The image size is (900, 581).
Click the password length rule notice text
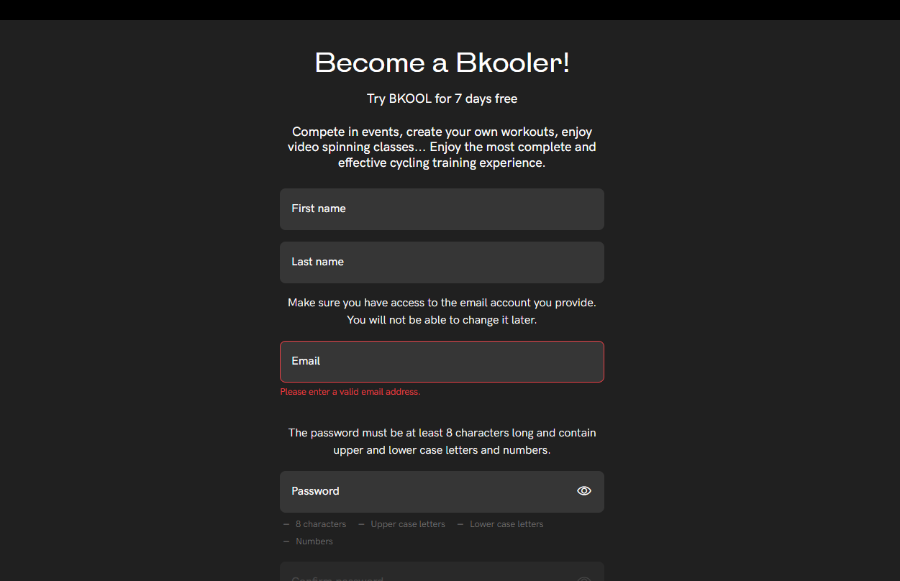[442, 442]
